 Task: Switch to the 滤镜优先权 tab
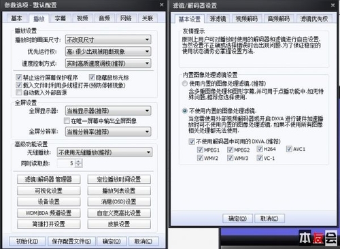click(314, 18)
